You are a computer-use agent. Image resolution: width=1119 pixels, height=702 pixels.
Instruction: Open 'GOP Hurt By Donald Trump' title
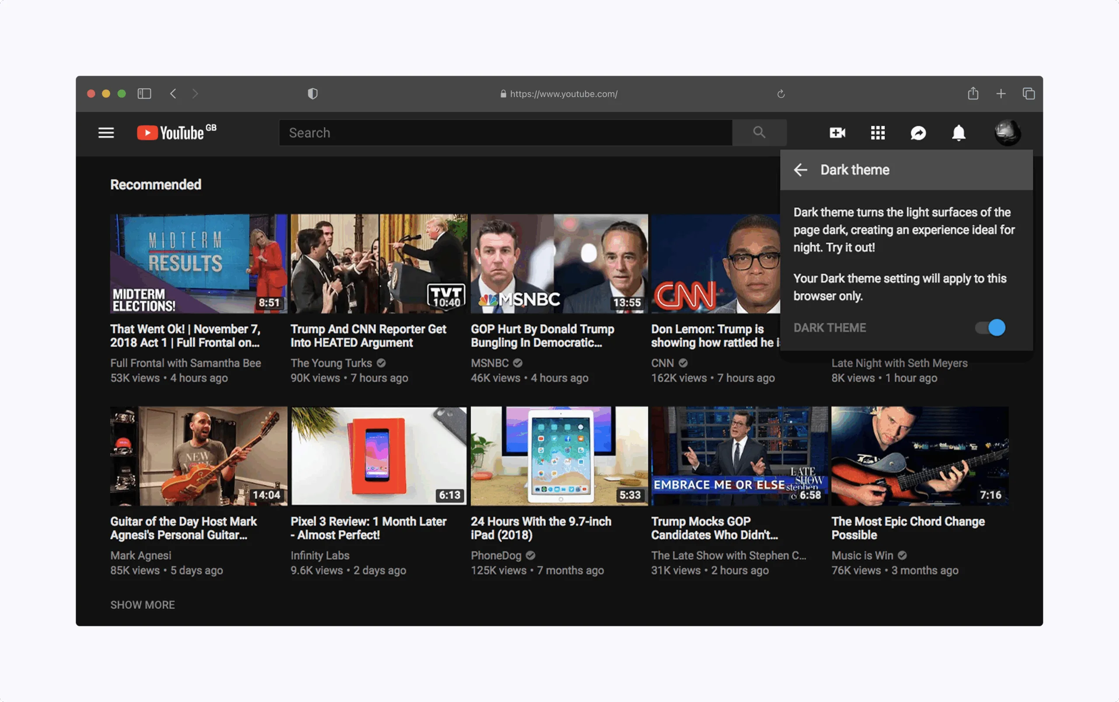542,335
